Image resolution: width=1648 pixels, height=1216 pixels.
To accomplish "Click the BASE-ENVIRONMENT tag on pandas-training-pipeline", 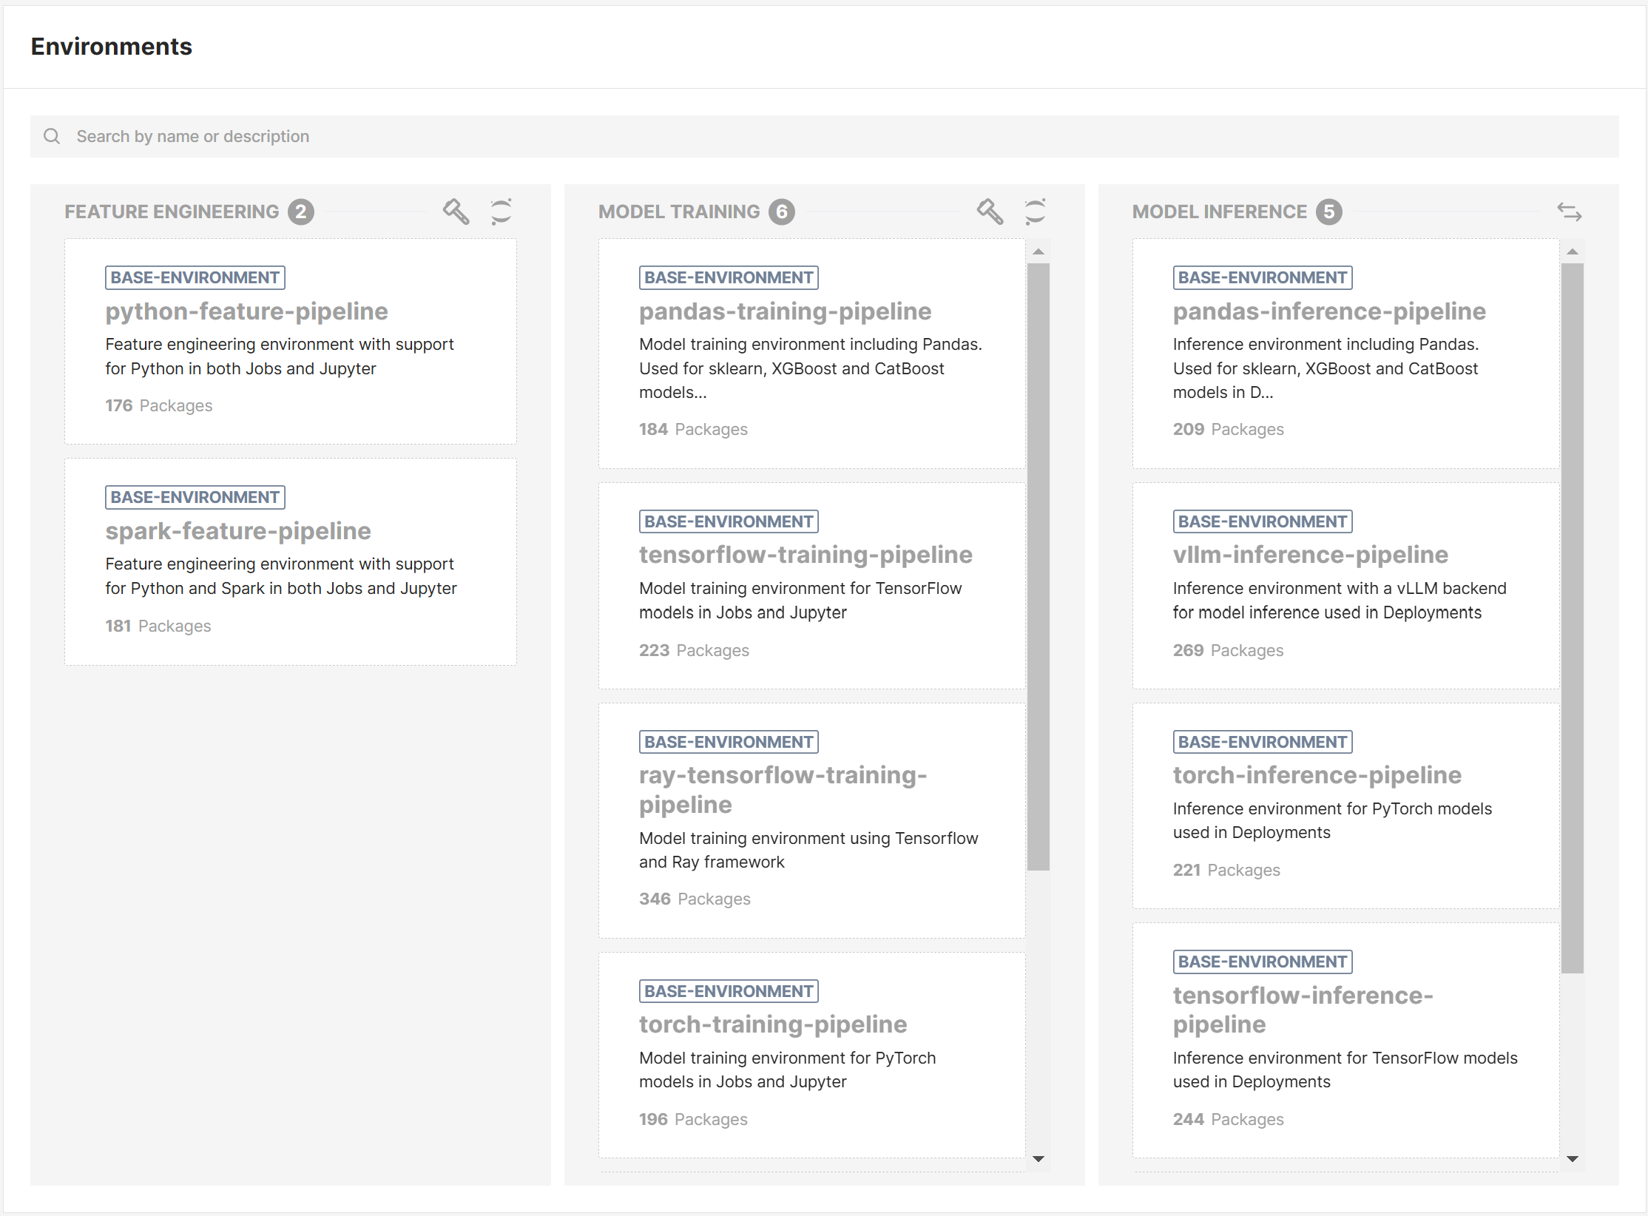I will tap(728, 277).
